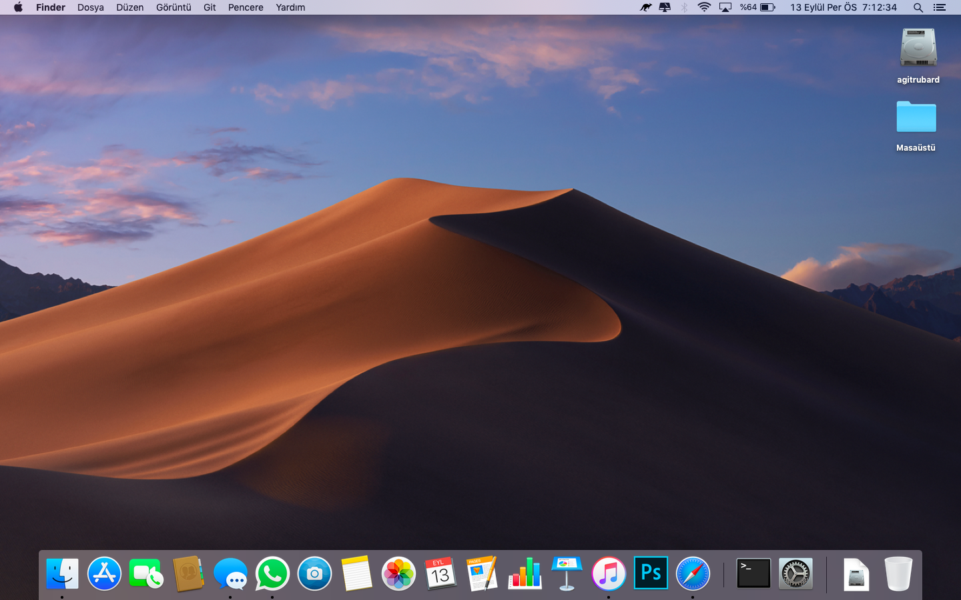Open the Git menu
961x600 pixels.
pyautogui.click(x=210, y=7)
